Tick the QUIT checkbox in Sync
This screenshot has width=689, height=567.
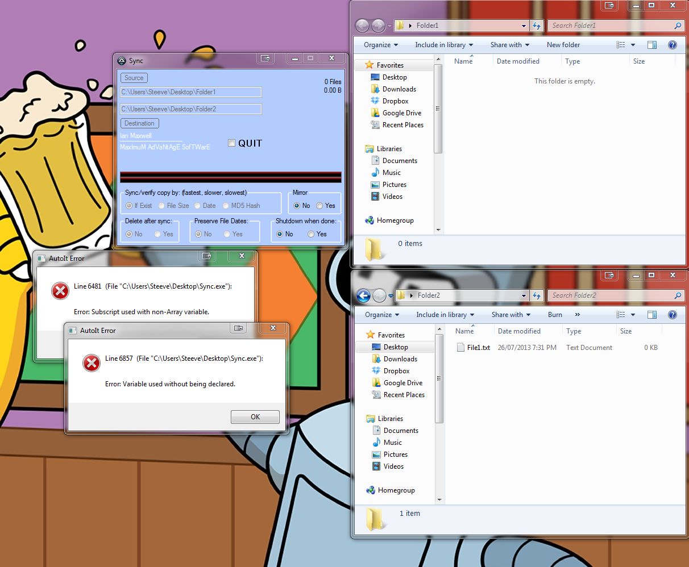[232, 143]
